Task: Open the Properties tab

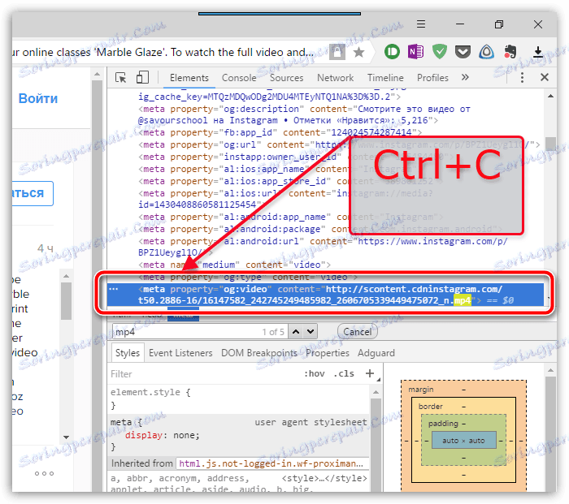Action: 328,353
